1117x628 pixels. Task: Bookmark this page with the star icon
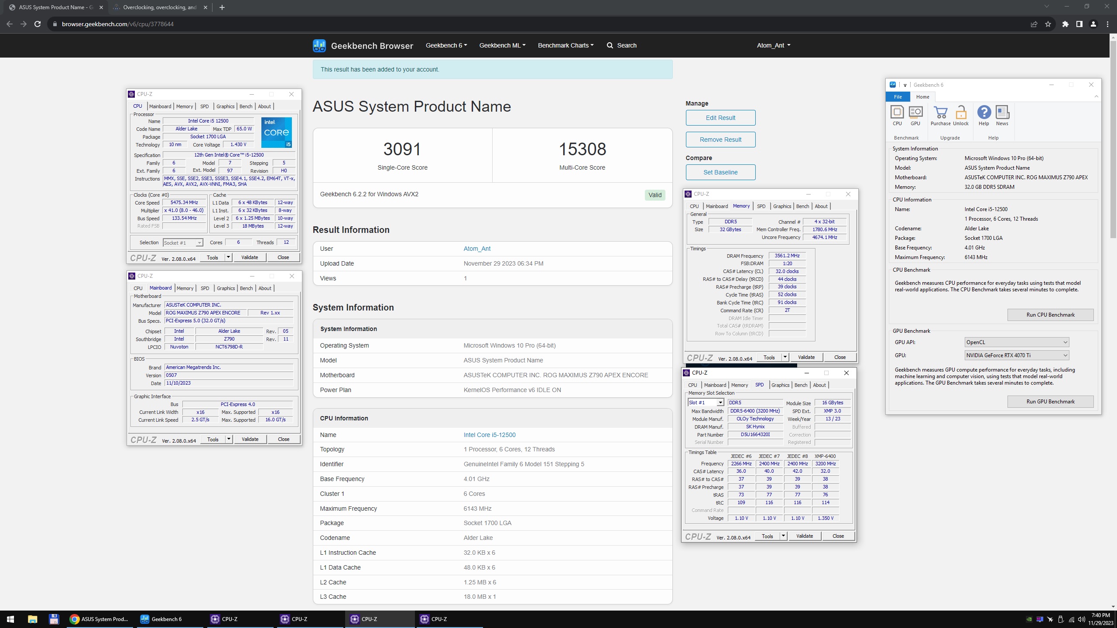[1048, 24]
